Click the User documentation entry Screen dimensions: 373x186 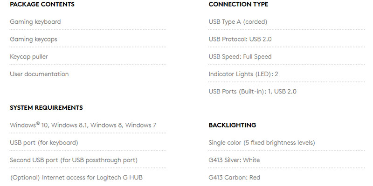39,74
